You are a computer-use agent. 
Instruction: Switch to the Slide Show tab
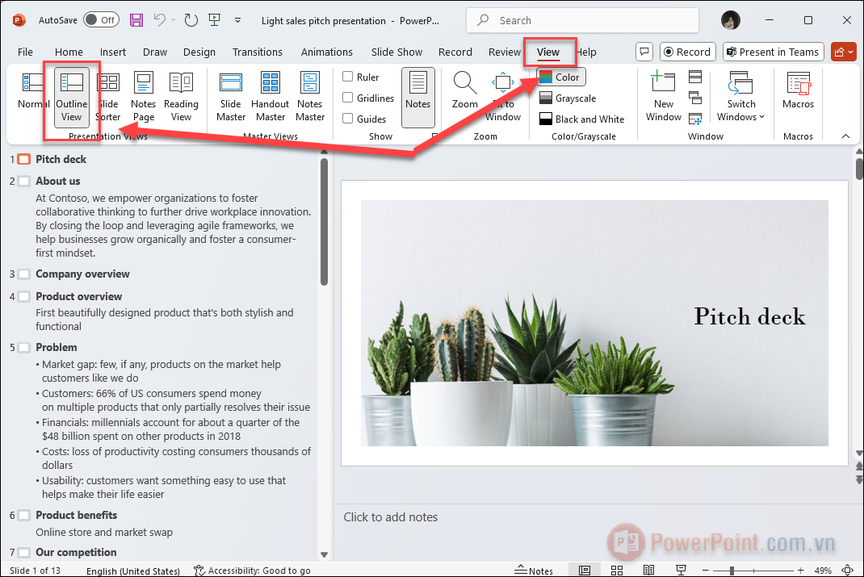point(396,52)
